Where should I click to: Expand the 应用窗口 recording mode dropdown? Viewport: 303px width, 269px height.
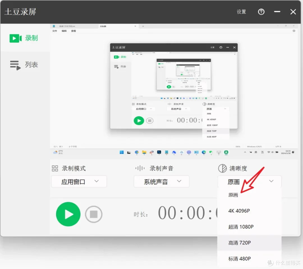point(79,181)
